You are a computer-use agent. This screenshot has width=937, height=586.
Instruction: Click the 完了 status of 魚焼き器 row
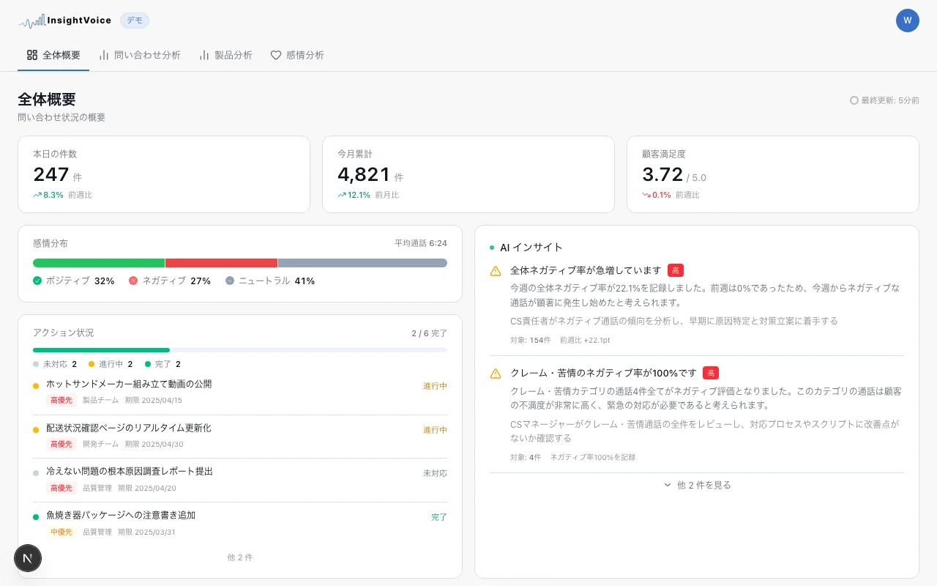(439, 517)
